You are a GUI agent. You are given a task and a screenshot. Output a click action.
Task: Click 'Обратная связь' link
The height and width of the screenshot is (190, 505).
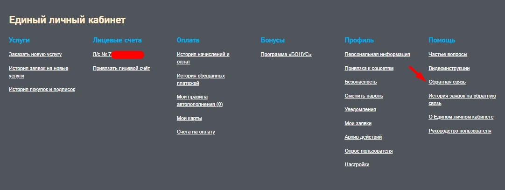447,82
